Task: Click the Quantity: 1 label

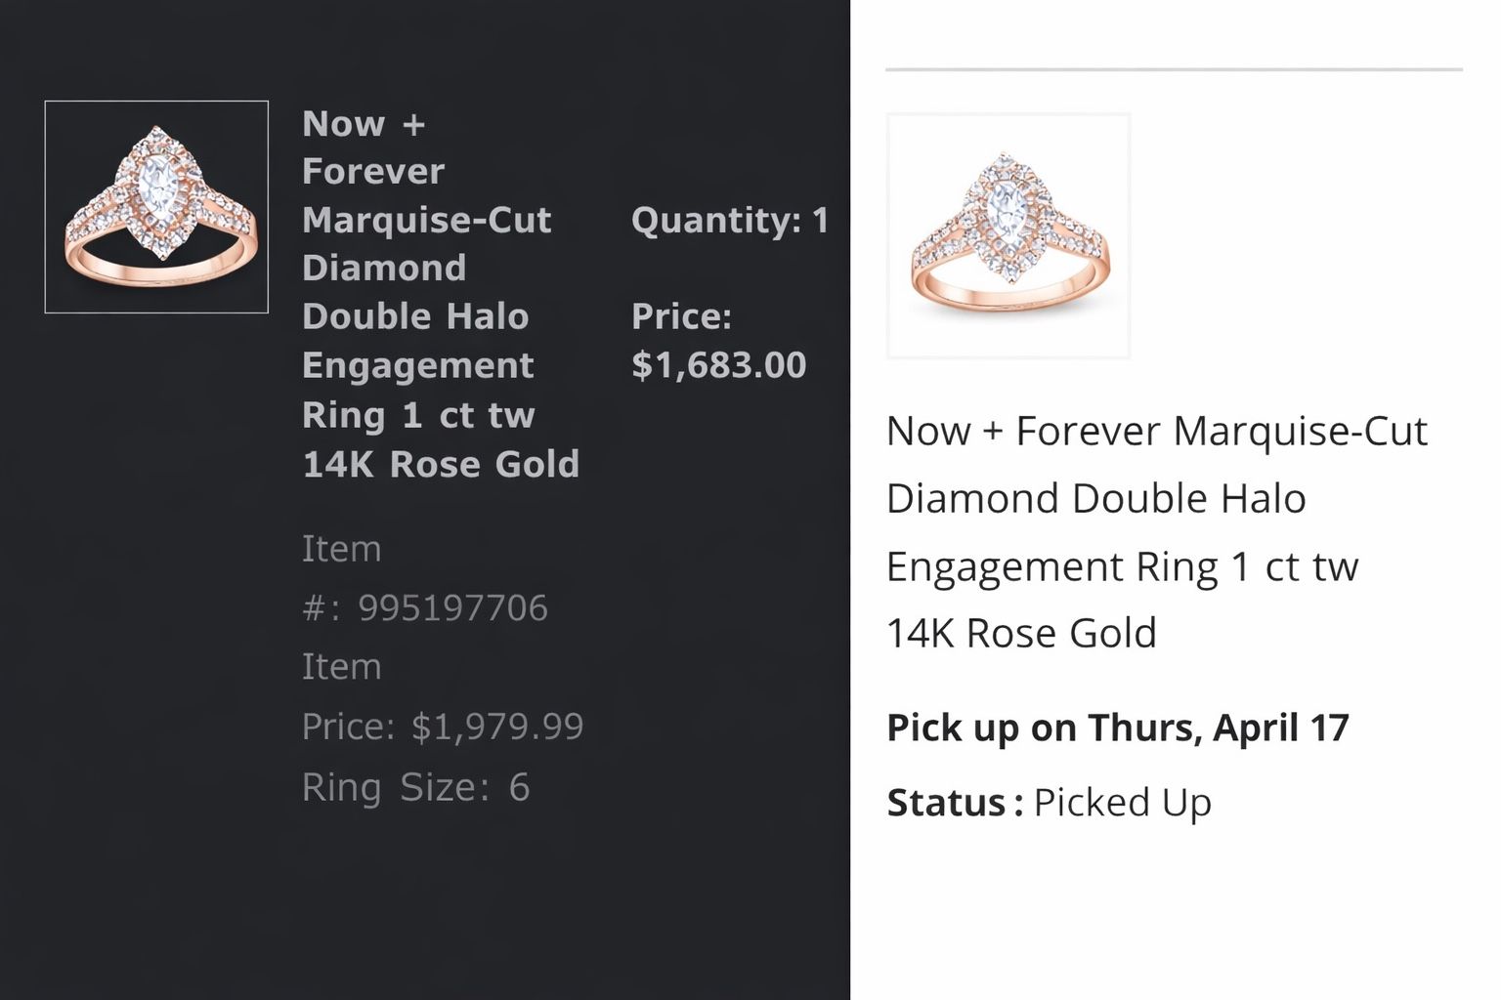Action: (730, 221)
